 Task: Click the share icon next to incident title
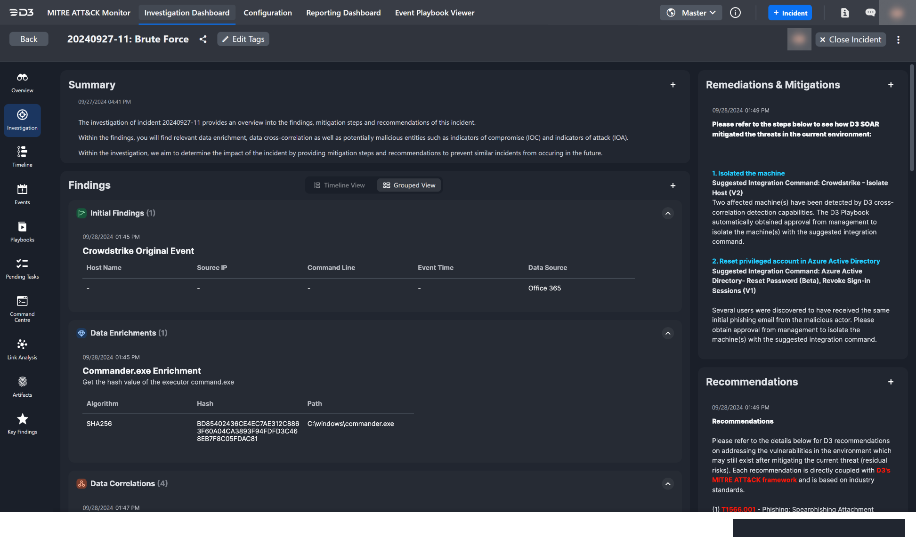203,39
